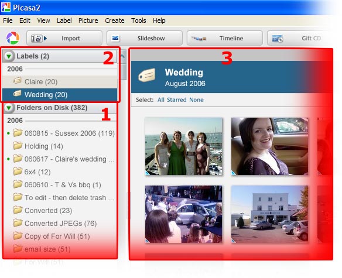Image resolution: width=342 pixels, height=278 pixels.
Task: Select the Wedding (20) label
Action: pos(60,95)
